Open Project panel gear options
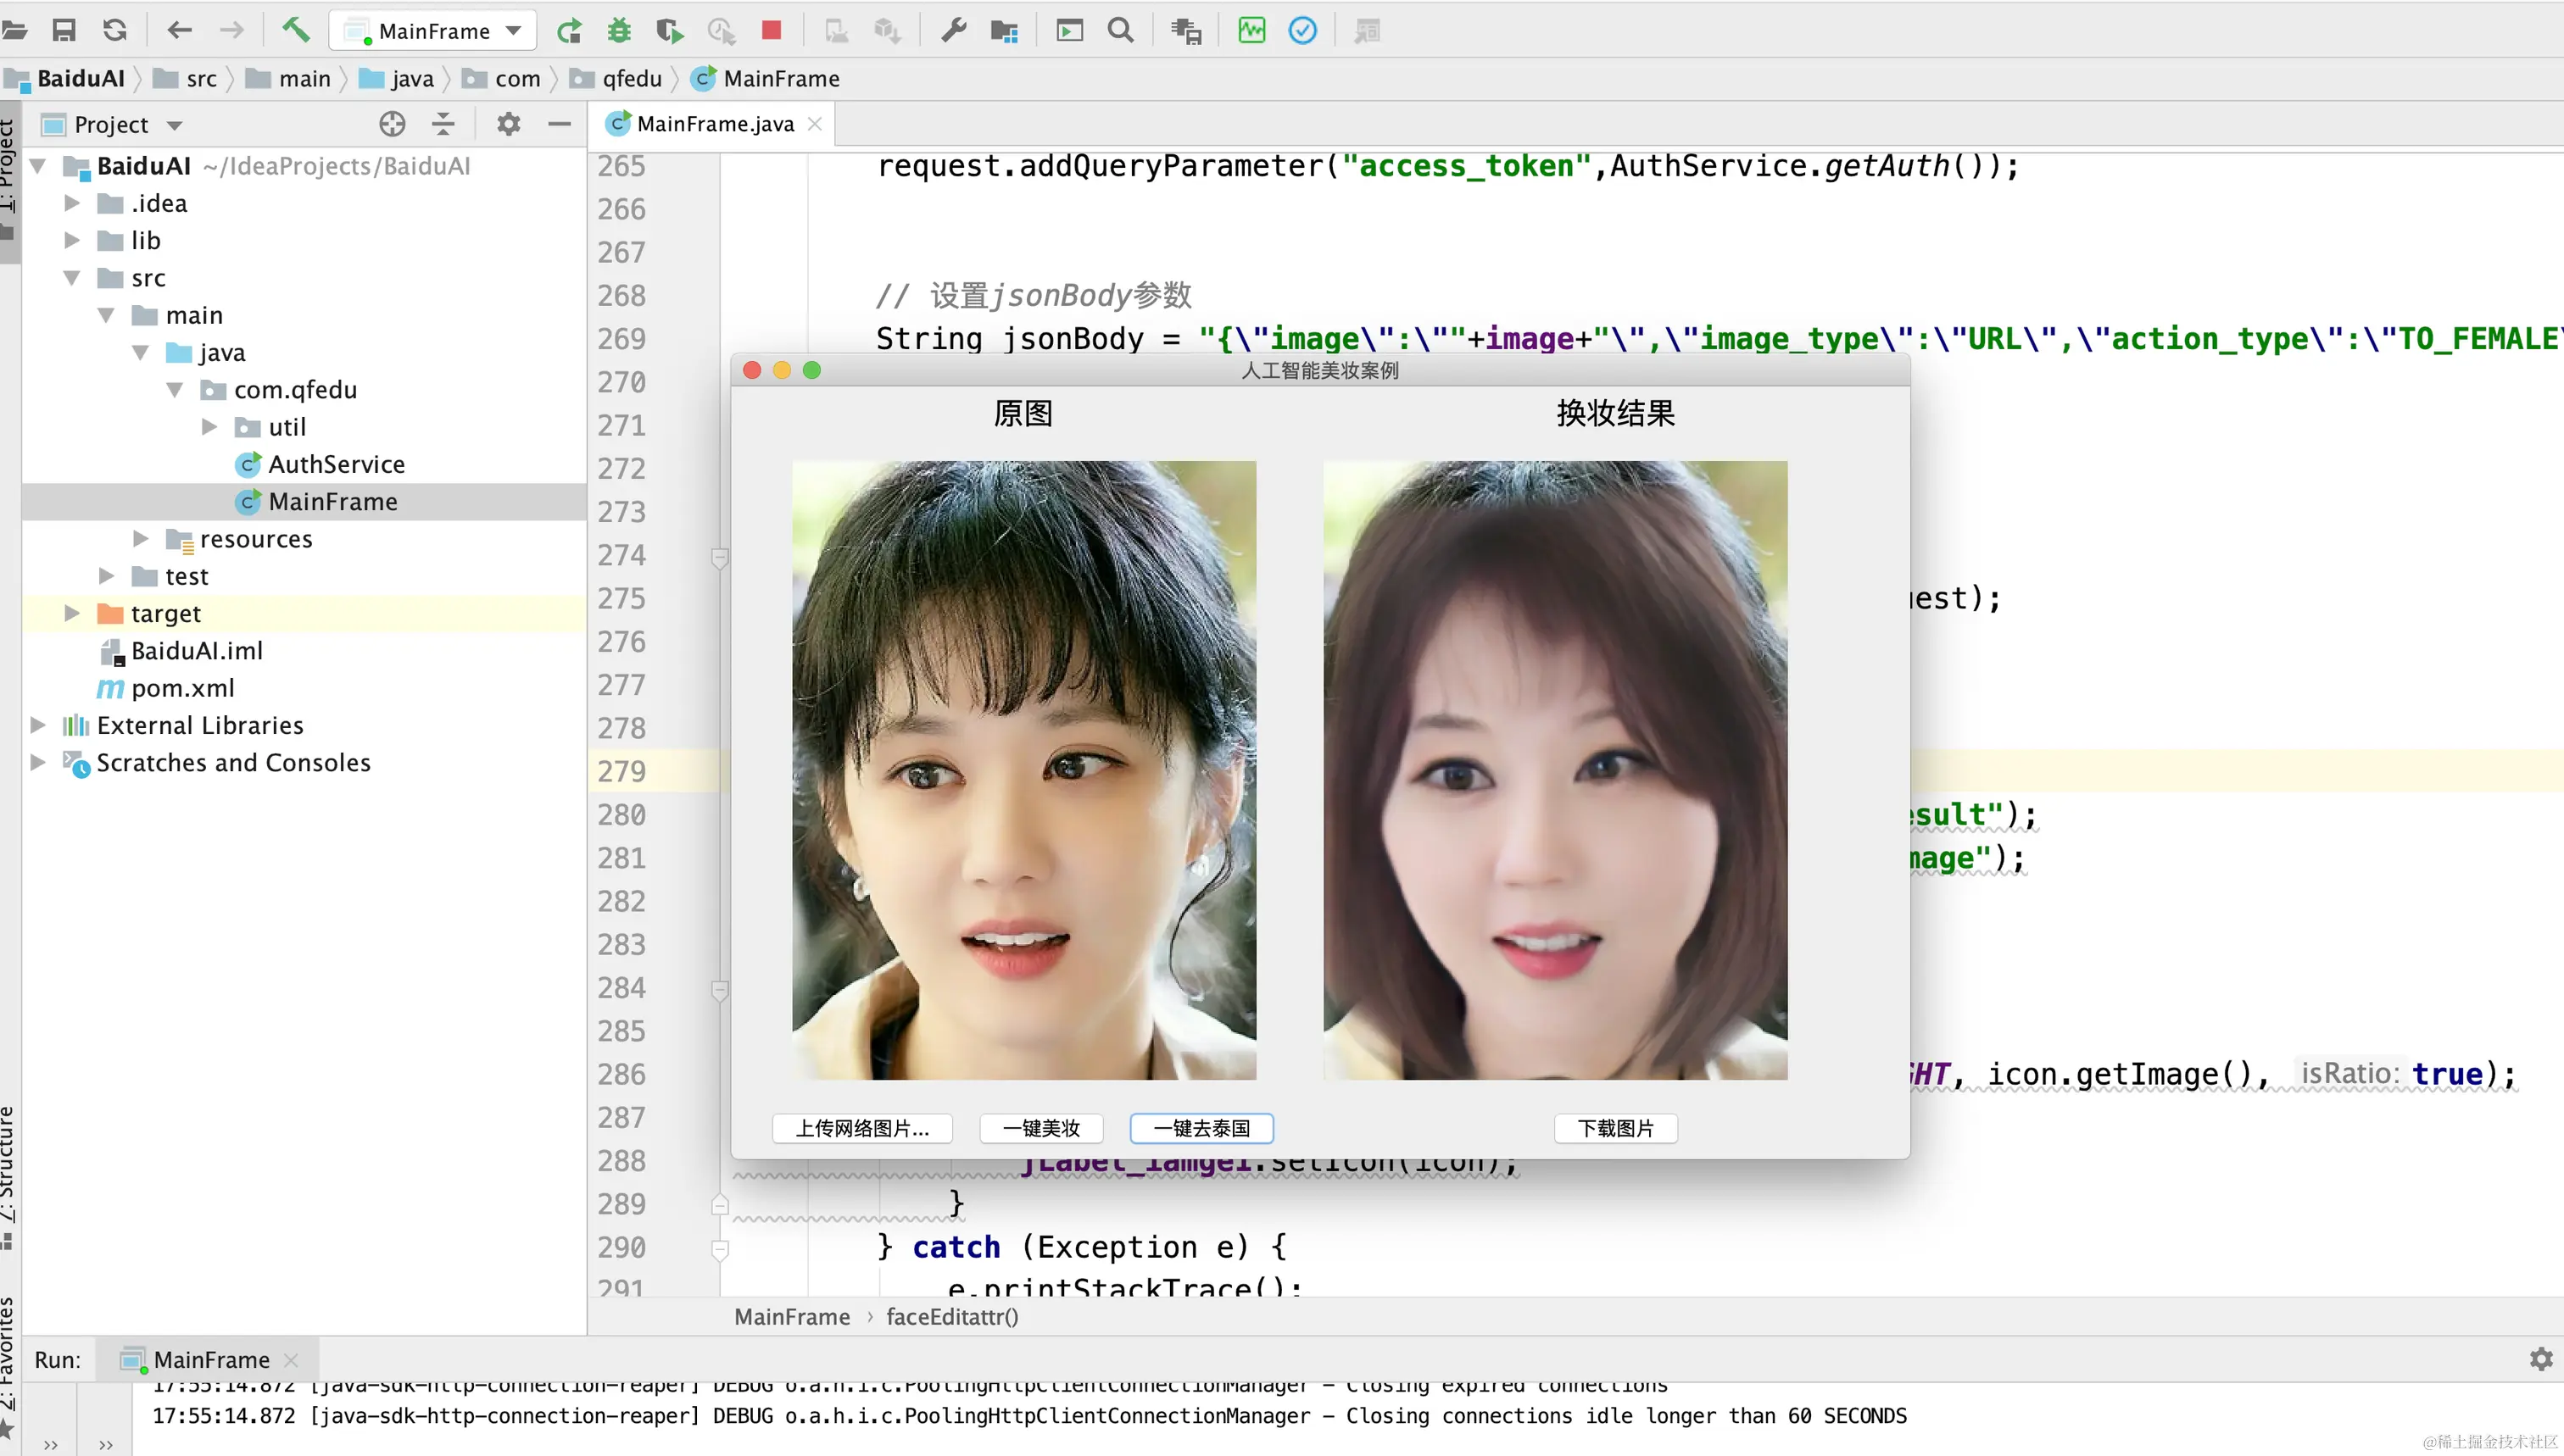Viewport: 2564px width, 1456px height. 508,124
